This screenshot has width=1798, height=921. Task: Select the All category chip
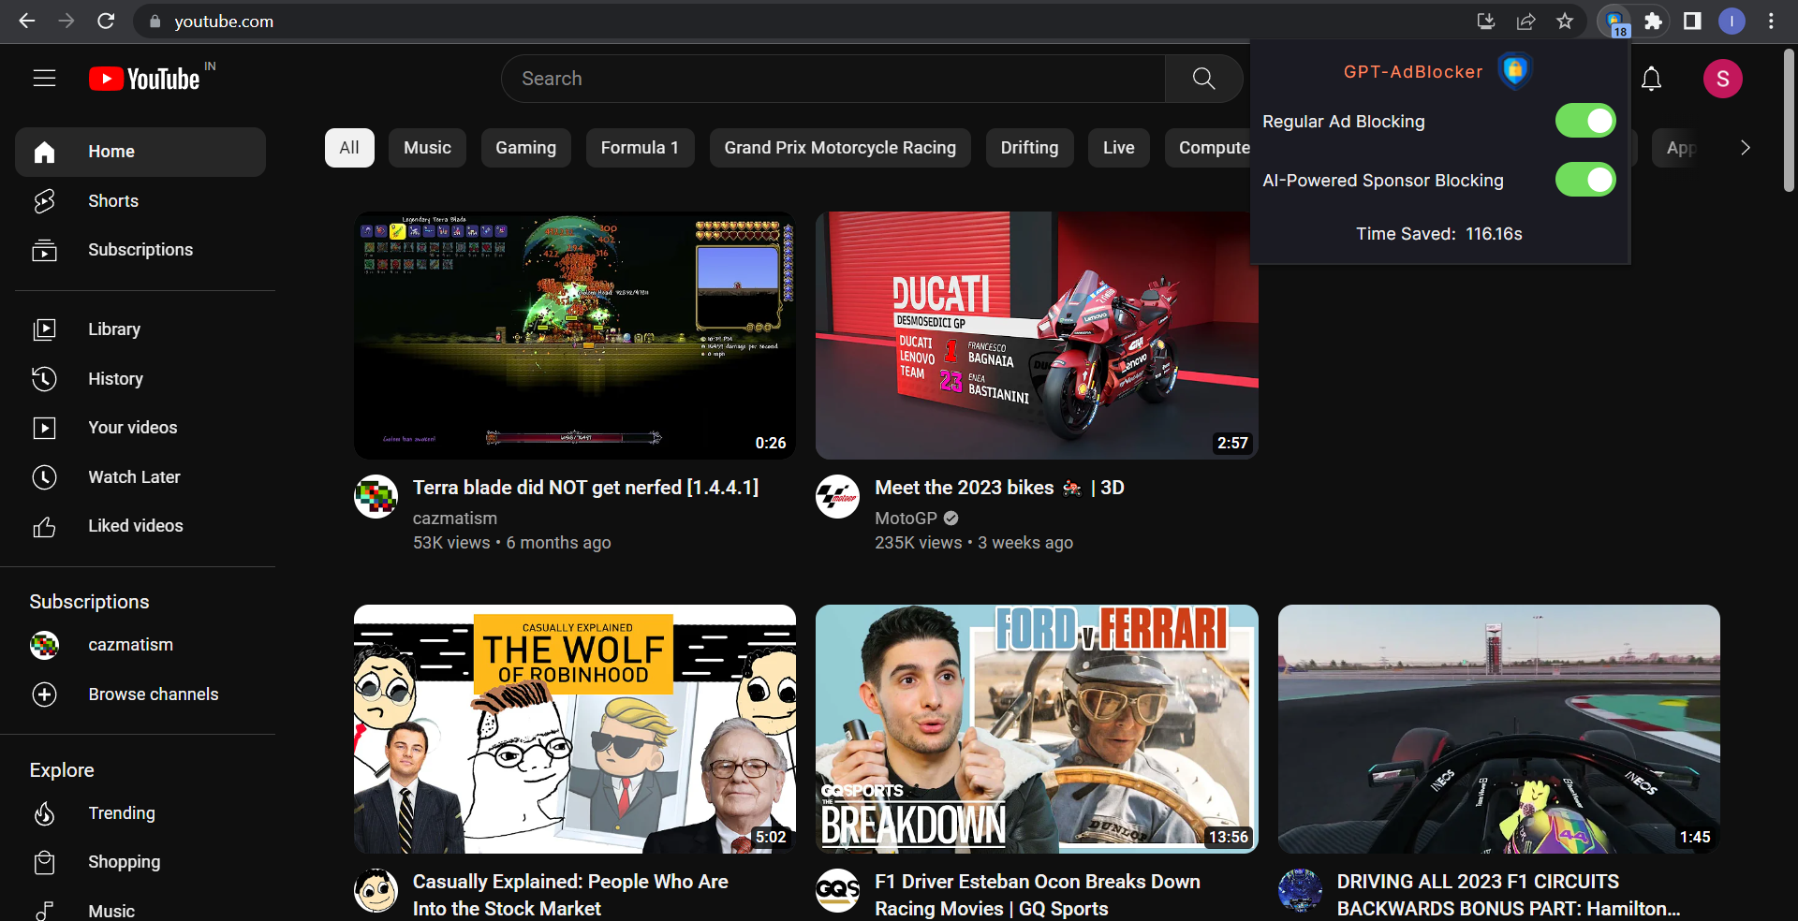tap(349, 148)
